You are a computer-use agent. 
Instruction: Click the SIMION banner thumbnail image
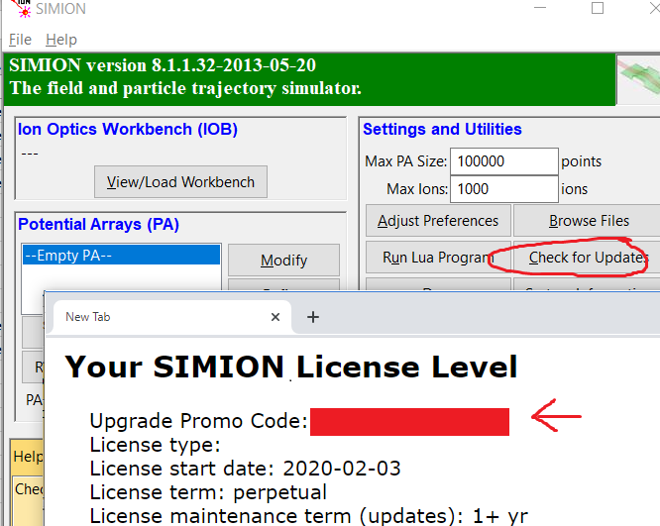[x=638, y=79]
